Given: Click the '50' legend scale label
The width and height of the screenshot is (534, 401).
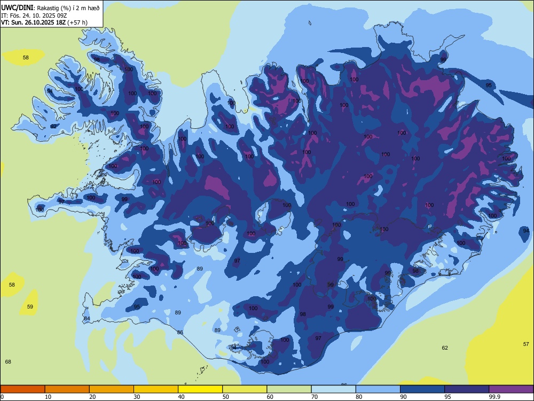Looking at the screenshot, I should click(226, 397).
